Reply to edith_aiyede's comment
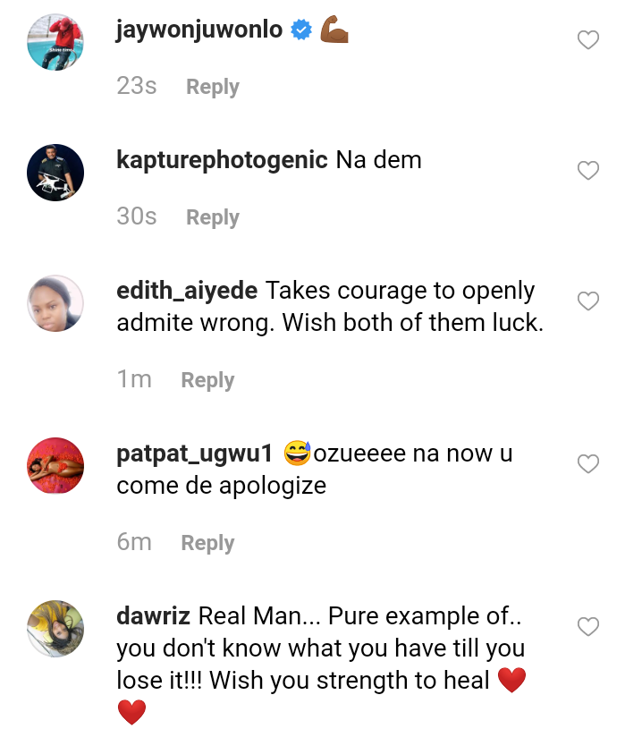This screenshot has height=746, width=642. point(207,380)
